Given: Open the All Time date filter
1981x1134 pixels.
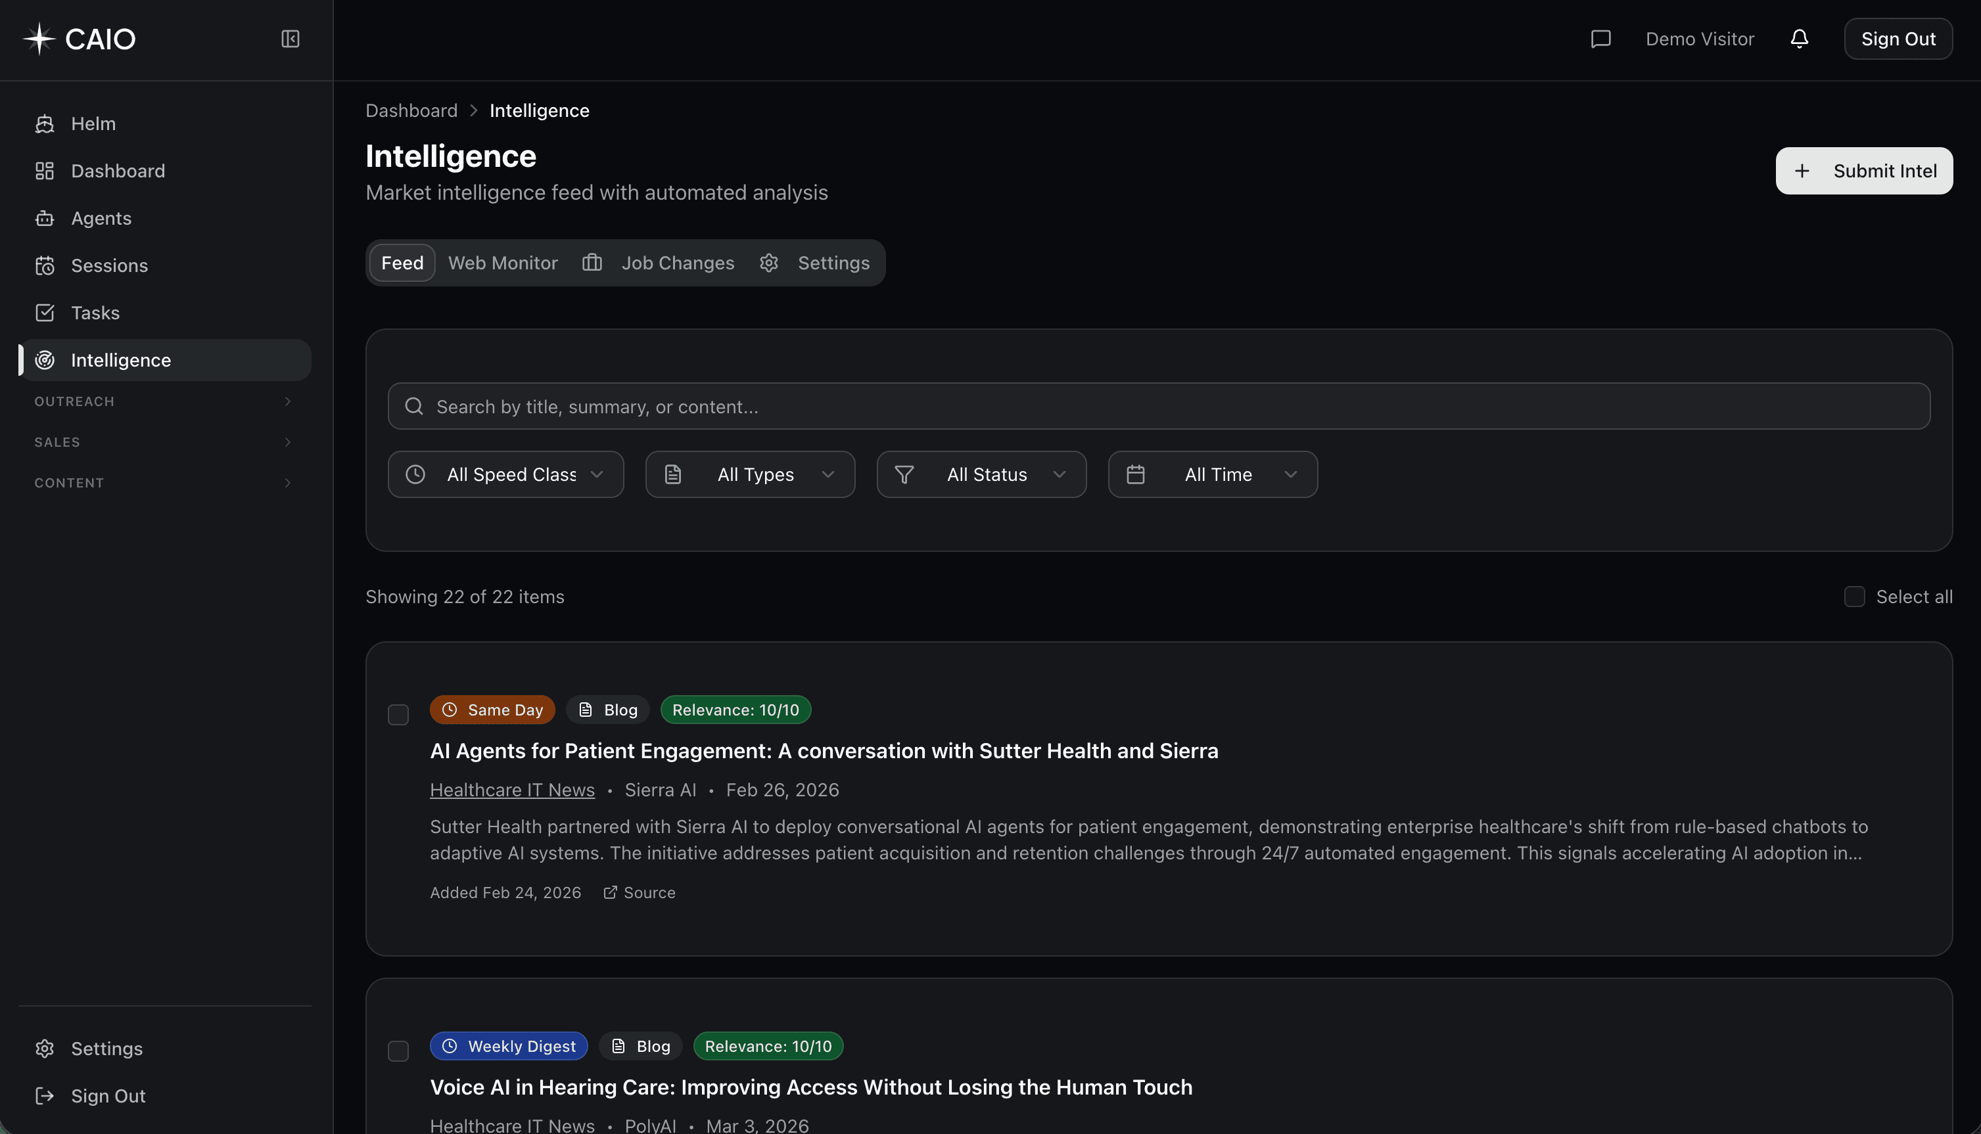Looking at the screenshot, I should point(1212,474).
